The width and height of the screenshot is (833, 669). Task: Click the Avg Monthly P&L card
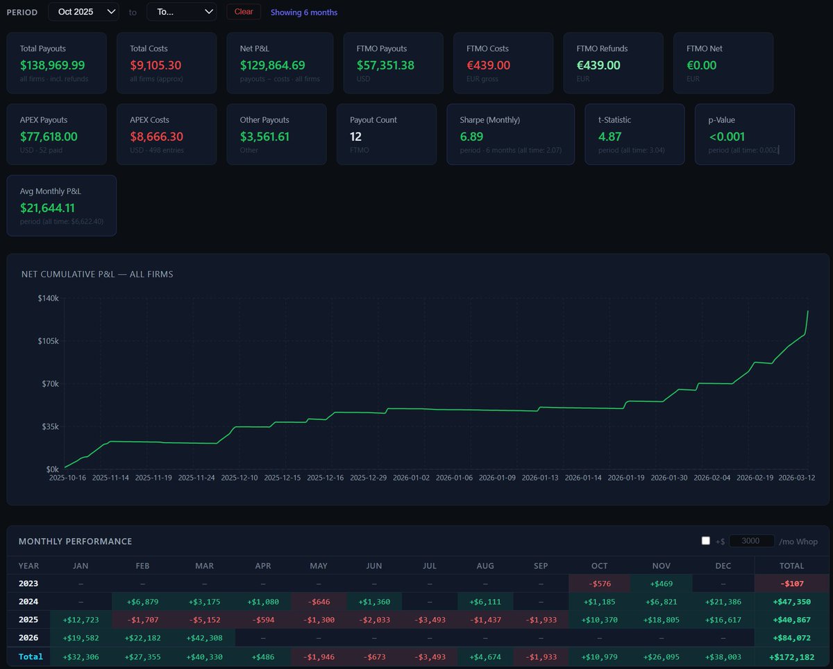tap(62, 205)
